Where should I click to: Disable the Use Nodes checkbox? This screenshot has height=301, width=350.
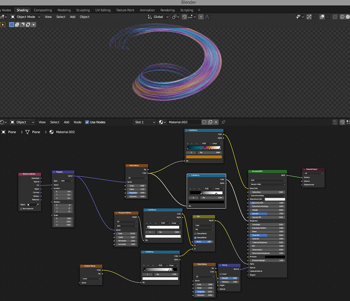pyautogui.click(x=87, y=122)
